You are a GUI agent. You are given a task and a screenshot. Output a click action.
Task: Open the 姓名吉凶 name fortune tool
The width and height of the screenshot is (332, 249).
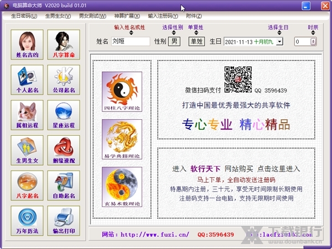pos(27,45)
